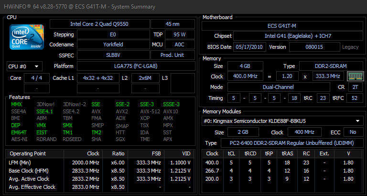
Task: Click the Legacy BIOS label
Action: click(350, 47)
